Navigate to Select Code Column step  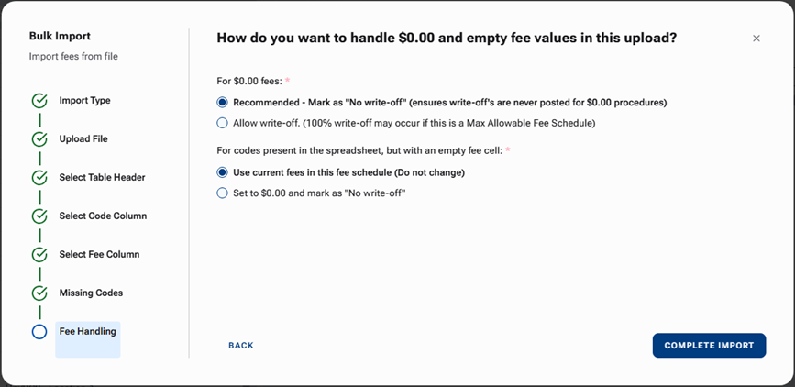(103, 216)
